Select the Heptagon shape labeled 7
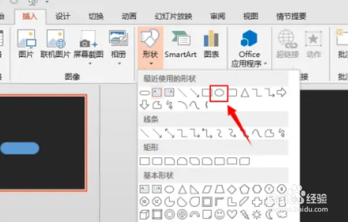The height and width of the screenshot is (222, 348). coord(269,190)
